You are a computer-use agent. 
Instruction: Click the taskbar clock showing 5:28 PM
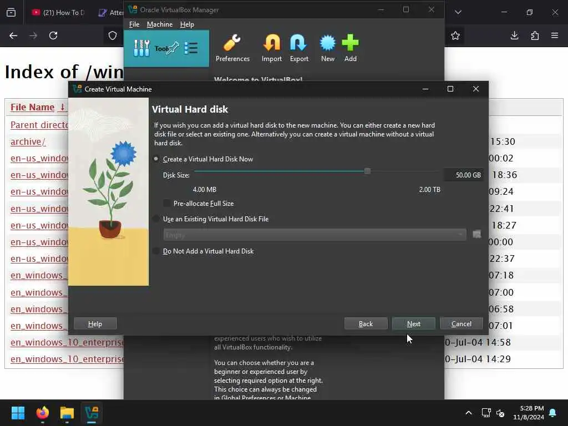click(529, 413)
